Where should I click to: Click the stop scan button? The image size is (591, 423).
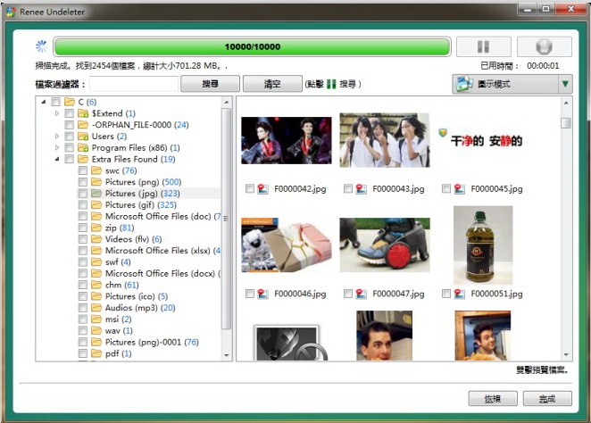pos(544,48)
